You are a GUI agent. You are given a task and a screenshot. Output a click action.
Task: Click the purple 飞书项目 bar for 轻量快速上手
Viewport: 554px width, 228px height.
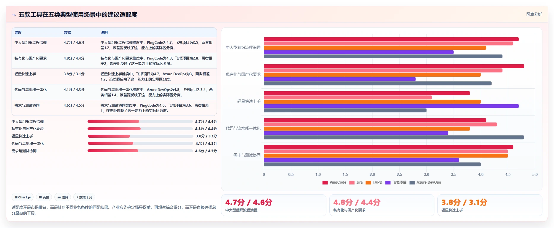click(391, 106)
